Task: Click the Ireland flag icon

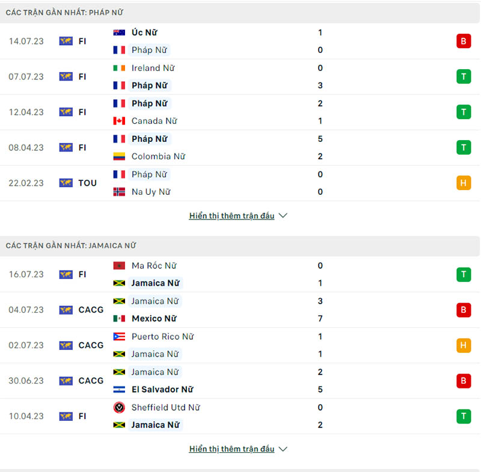Action: (119, 68)
